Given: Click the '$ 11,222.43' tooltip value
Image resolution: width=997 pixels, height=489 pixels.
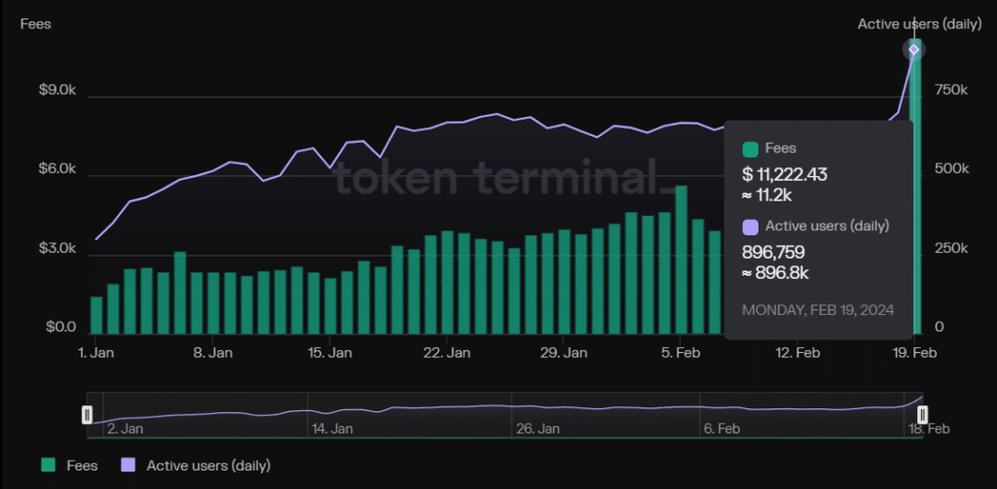Looking at the screenshot, I should coord(785,174).
